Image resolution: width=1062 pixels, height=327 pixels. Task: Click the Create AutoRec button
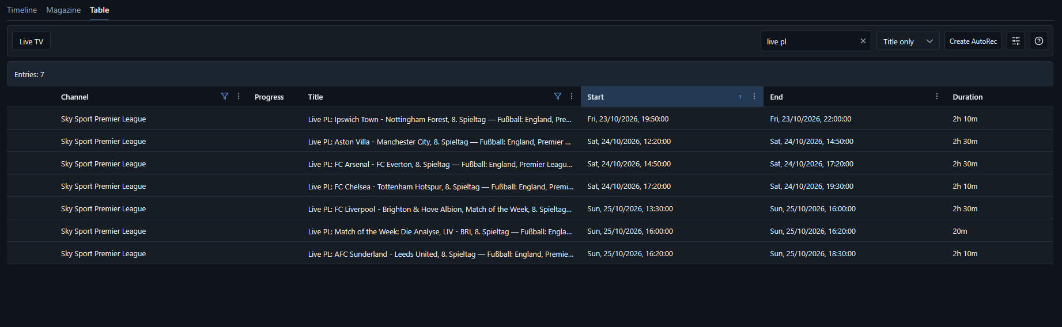coord(973,41)
